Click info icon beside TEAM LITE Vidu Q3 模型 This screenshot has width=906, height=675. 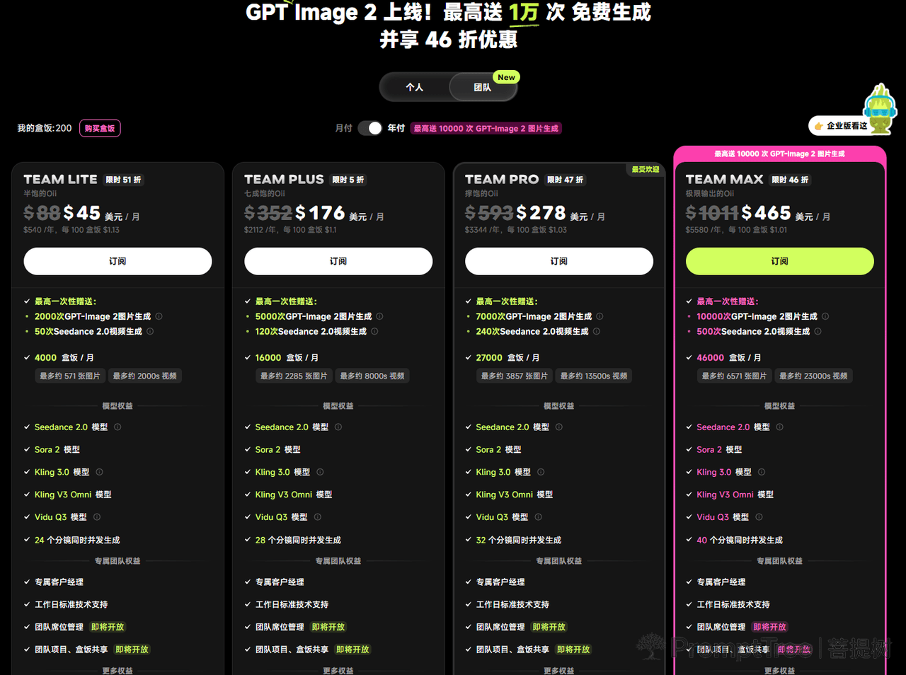97,517
